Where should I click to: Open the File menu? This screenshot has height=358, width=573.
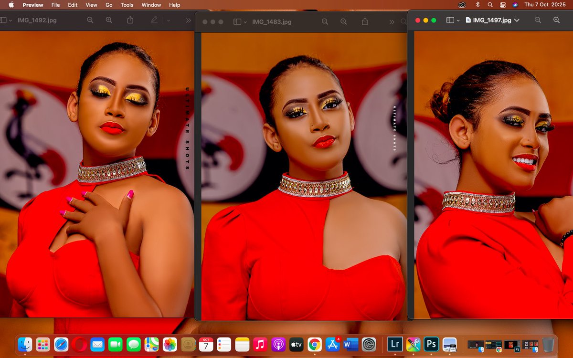(x=55, y=5)
